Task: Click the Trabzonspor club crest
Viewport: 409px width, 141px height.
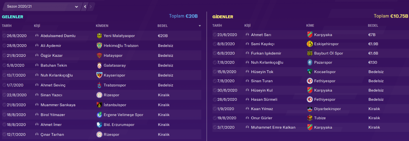Action: click(99, 85)
